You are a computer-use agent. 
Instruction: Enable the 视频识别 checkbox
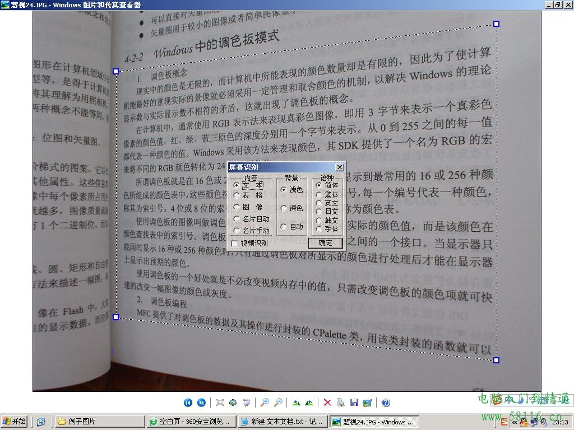[x=234, y=243]
